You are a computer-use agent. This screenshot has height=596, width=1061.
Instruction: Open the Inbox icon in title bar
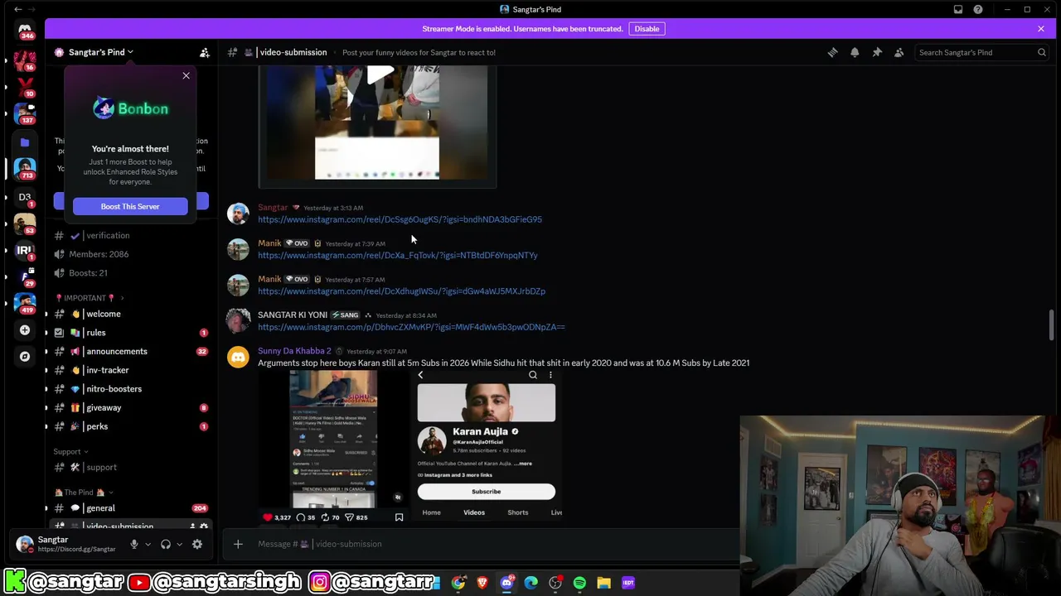[958, 9]
